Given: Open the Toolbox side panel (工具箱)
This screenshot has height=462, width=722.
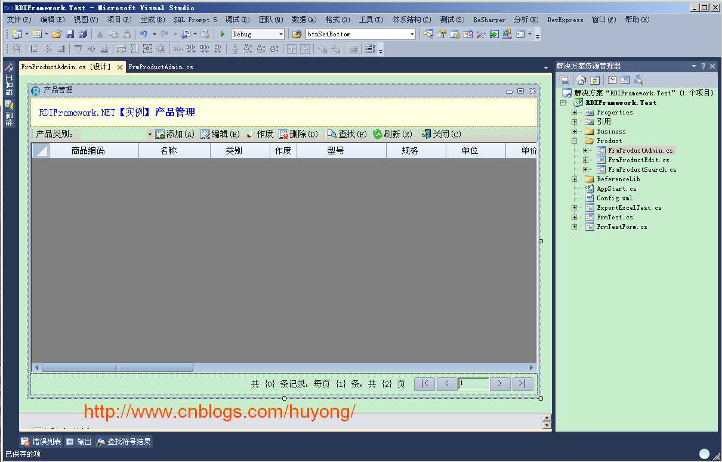Looking at the screenshot, I should point(9,80).
